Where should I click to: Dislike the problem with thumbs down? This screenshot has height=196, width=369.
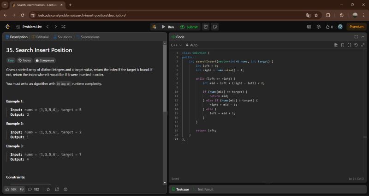pos(22,189)
